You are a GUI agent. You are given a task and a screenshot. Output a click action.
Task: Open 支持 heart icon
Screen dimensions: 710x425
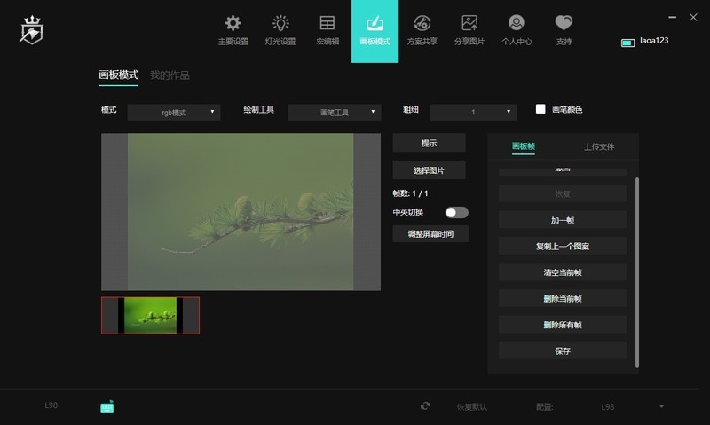[564, 23]
